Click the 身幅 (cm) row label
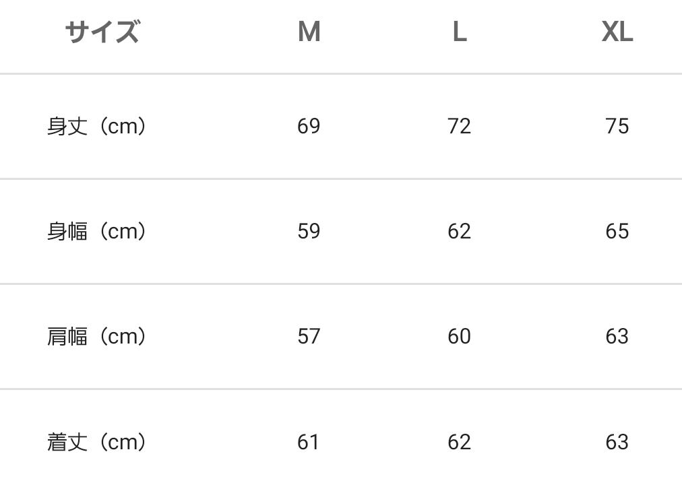Image resolution: width=682 pixels, height=487 pixels. click(97, 231)
